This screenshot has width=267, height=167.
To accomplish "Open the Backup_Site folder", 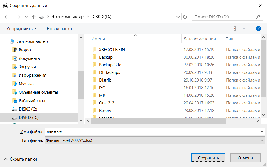I will point(110,65).
